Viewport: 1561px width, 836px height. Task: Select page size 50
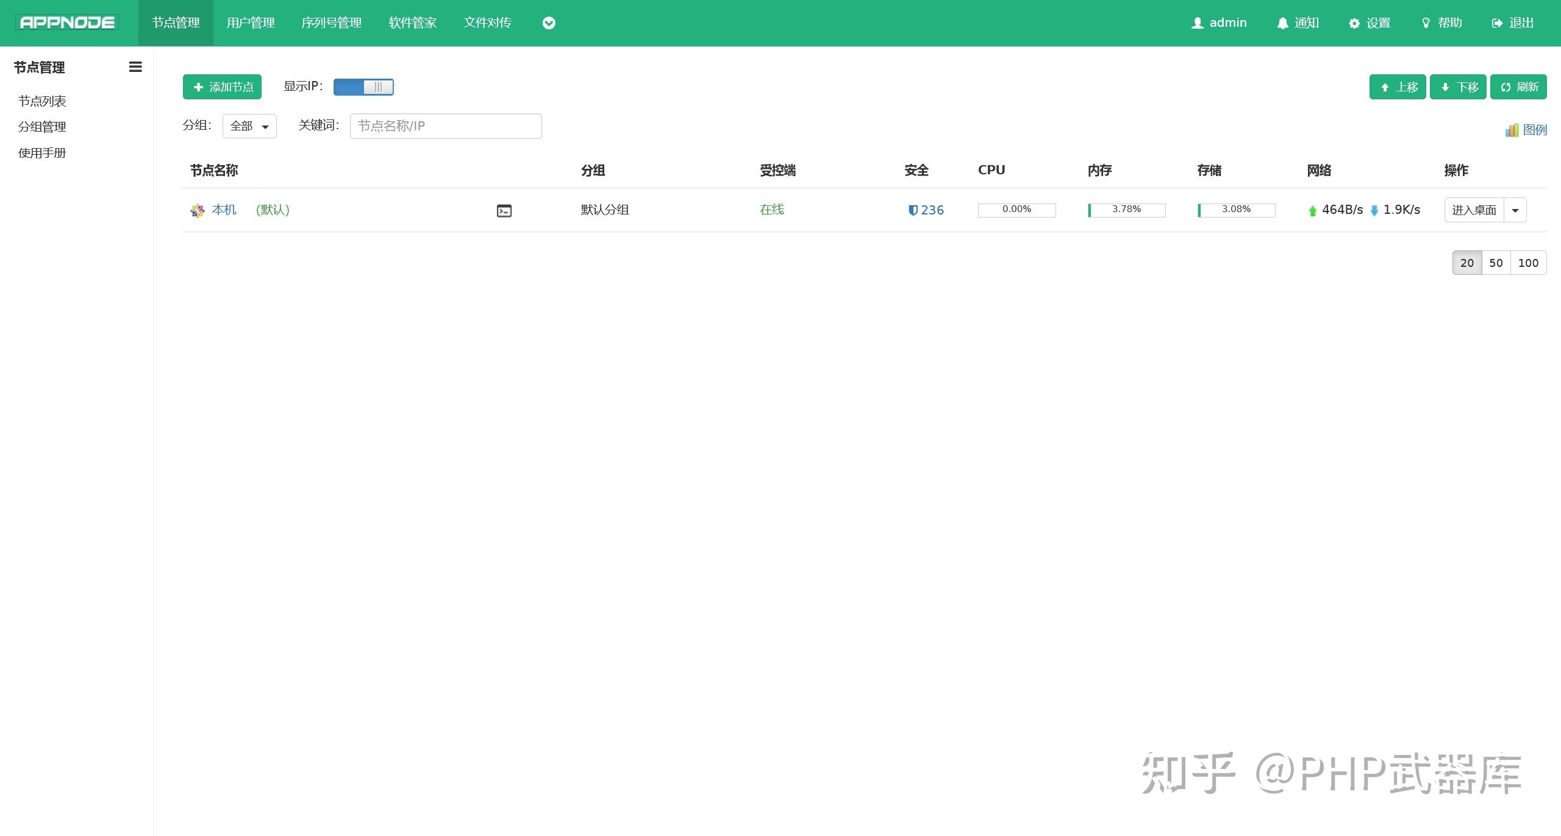(1497, 263)
